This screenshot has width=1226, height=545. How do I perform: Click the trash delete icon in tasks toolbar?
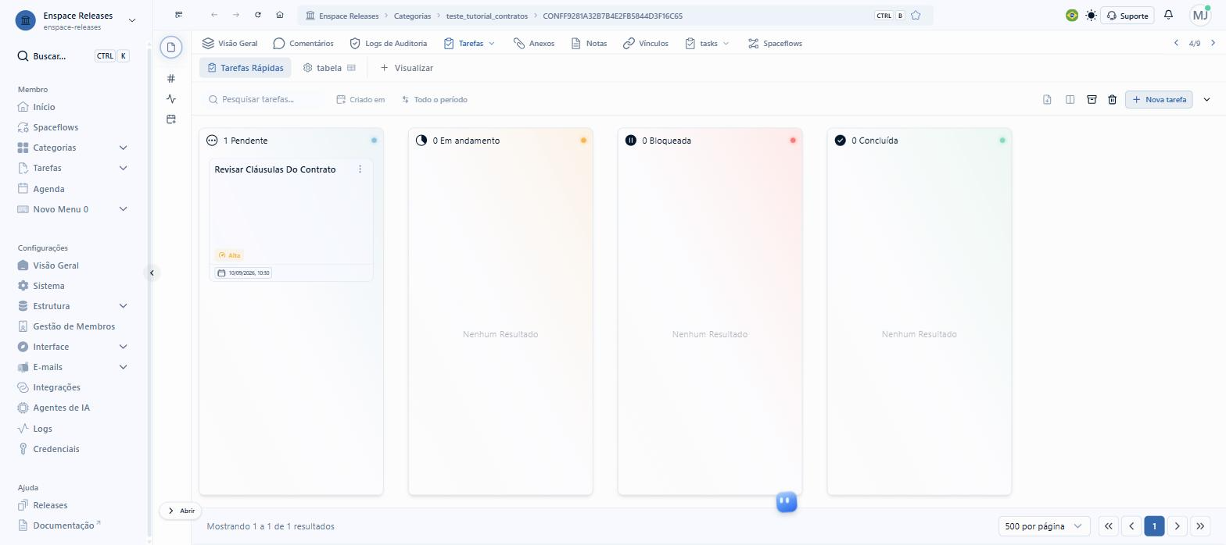coord(1112,99)
